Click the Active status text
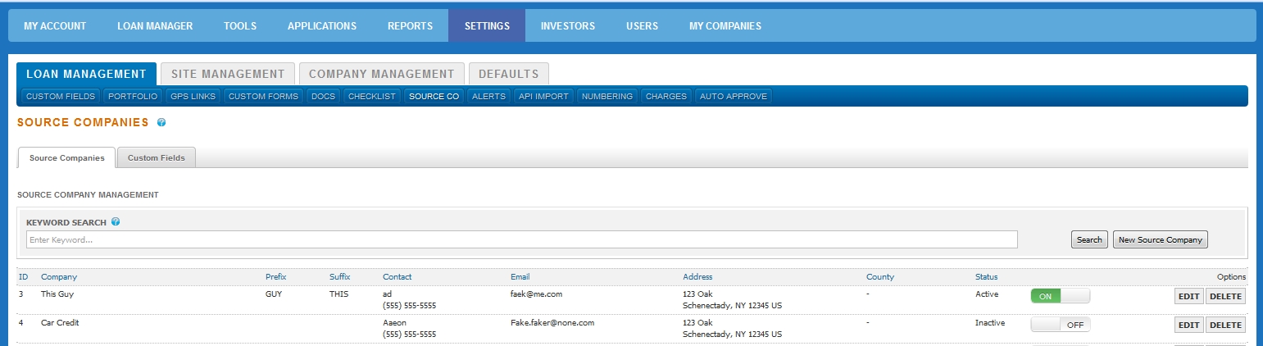Image resolution: width=1263 pixels, height=346 pixels. point(987,293)
